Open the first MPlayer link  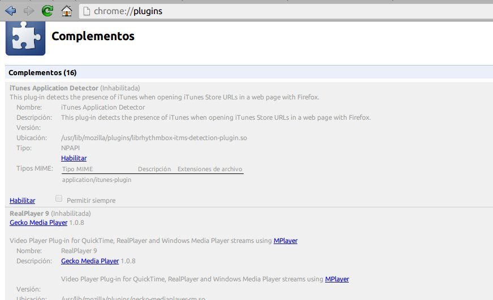point(286,241)
